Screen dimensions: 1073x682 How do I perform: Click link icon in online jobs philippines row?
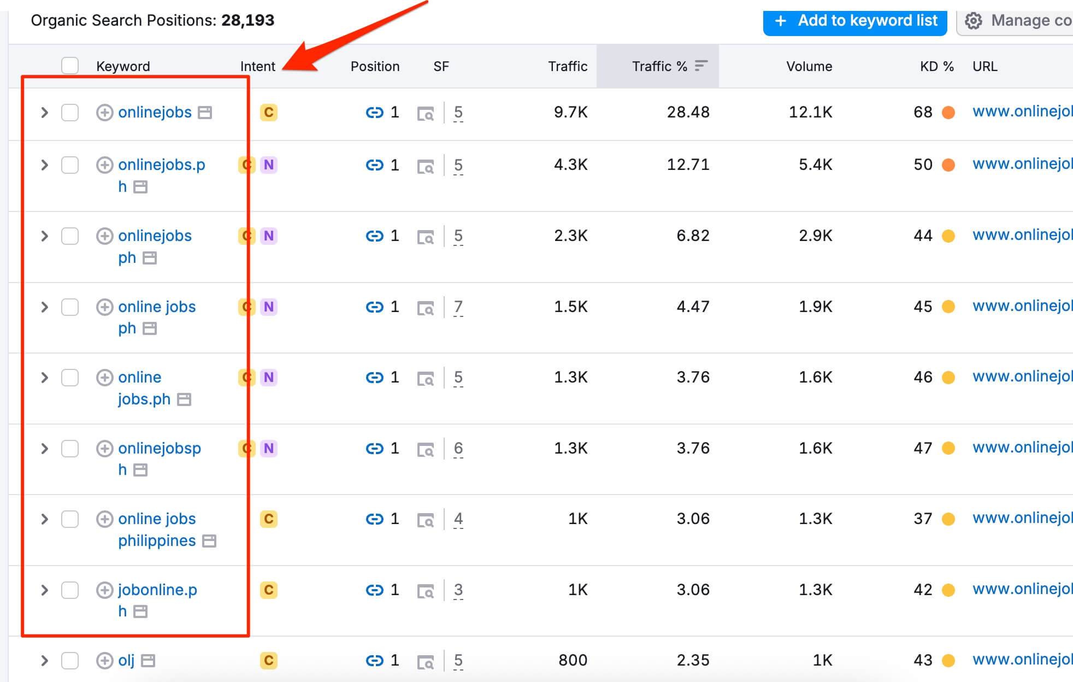pos(374,519)
